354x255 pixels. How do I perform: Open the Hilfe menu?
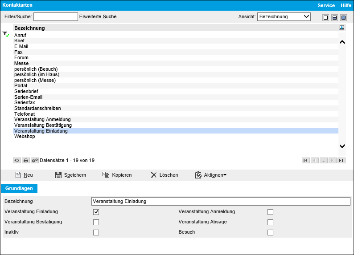(x=346, y=5)
